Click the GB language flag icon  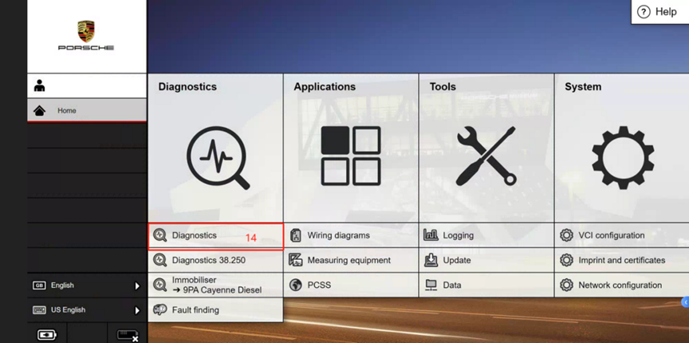(x=39, y=286)
